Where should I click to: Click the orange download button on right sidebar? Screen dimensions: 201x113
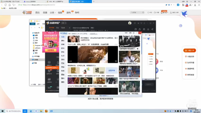point(190,51)
